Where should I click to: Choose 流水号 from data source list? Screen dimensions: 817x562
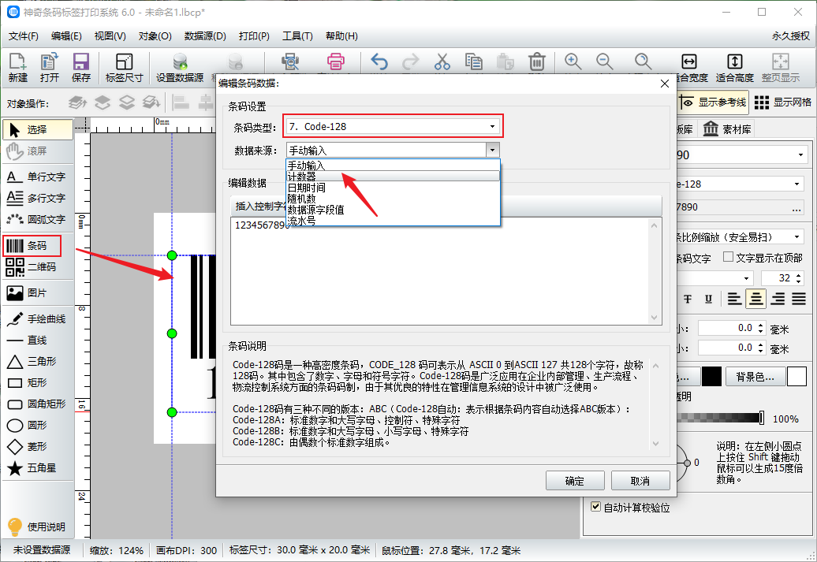point(394,221)
